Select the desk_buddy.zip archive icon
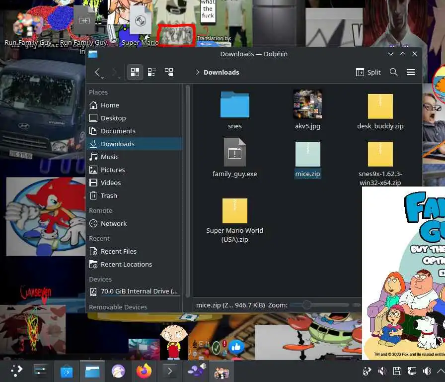The height and width of the screenshot is (382, 445). (380, 106)
